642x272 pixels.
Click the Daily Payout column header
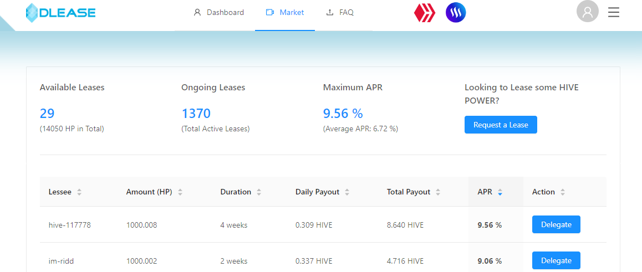coord(317,192)
